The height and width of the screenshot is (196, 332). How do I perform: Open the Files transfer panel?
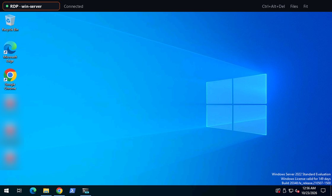[x=294, y=6]
